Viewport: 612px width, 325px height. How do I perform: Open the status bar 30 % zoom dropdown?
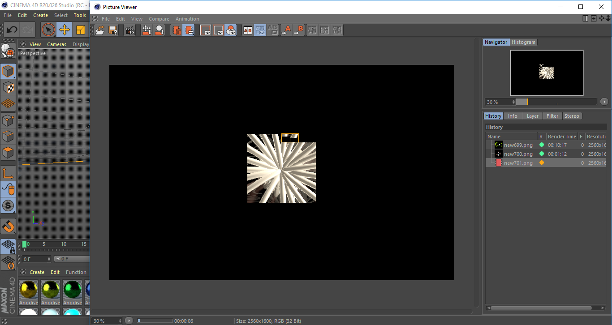[x=120, y=321]
